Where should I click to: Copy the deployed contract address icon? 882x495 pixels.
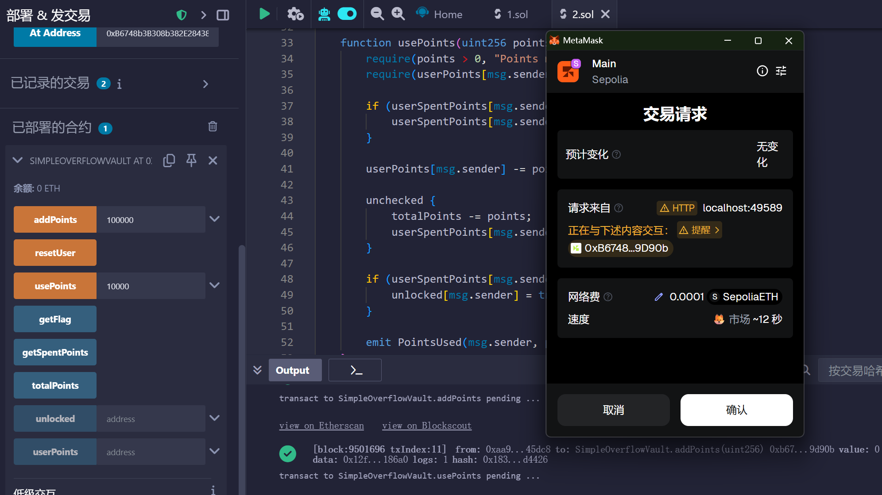point(169,160)
